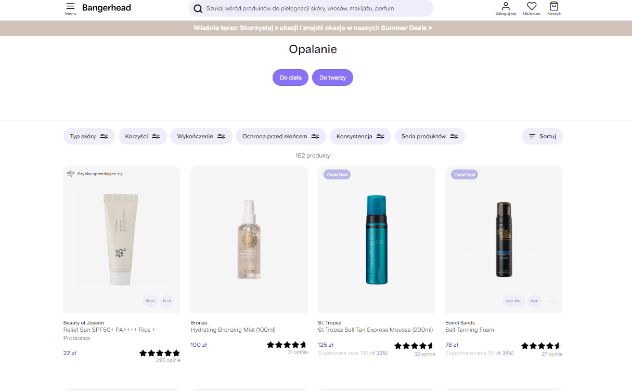Select the Light Me... shade option
This screenshot has height=391, width=632.
(513, 301)
